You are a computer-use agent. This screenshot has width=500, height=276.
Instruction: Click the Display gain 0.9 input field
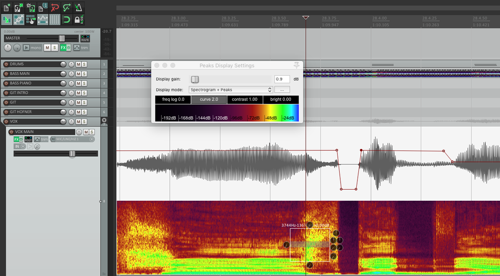pos(282,79)
